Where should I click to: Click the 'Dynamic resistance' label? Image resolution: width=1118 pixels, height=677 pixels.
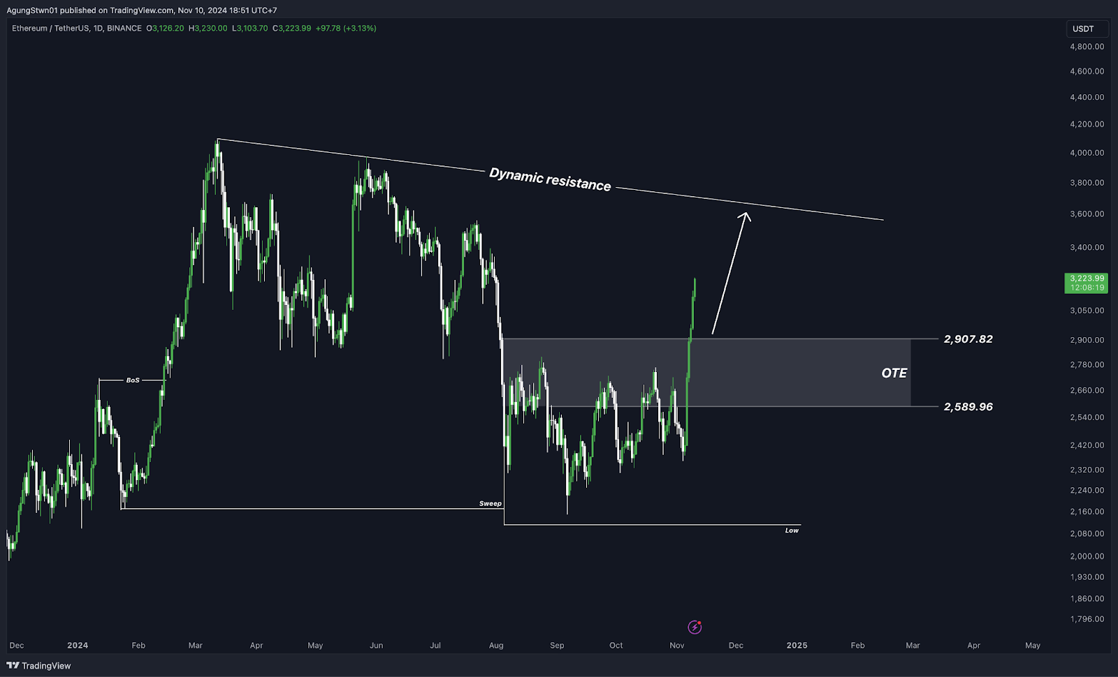(x=550, y=179)
